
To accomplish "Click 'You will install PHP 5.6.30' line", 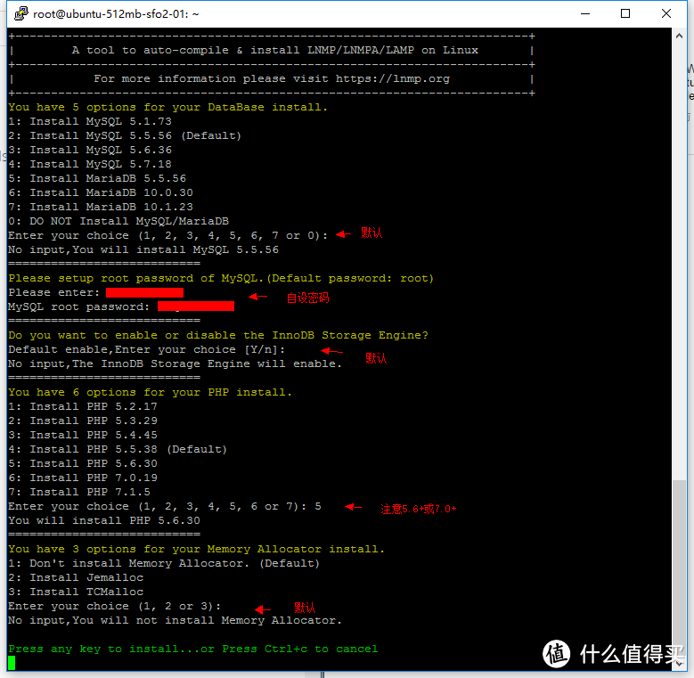I will (x=104, y=520).
